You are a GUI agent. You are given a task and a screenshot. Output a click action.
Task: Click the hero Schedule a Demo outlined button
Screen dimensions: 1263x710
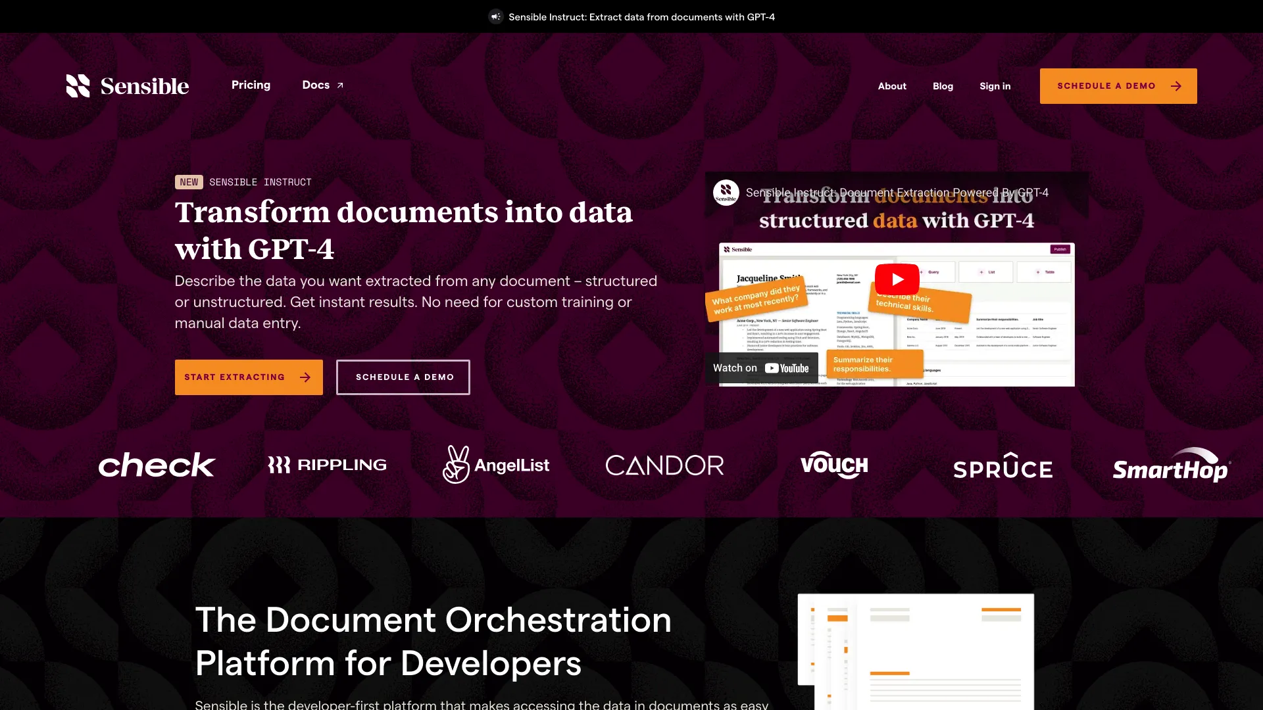pyautogui.click(x=403, y=377)
